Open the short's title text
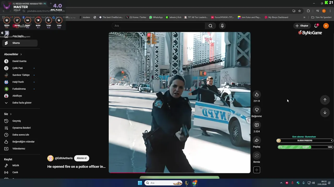The height and width of the screenshot is (187, 334). click(x=76, y=166)
